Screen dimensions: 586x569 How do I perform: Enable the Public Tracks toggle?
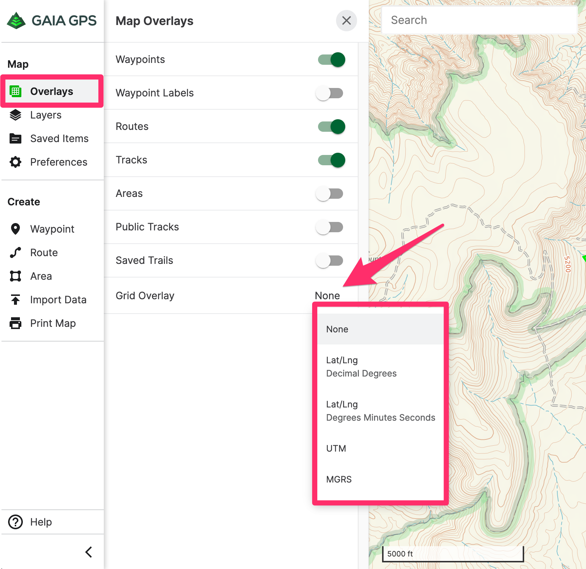tap(329, 227)
